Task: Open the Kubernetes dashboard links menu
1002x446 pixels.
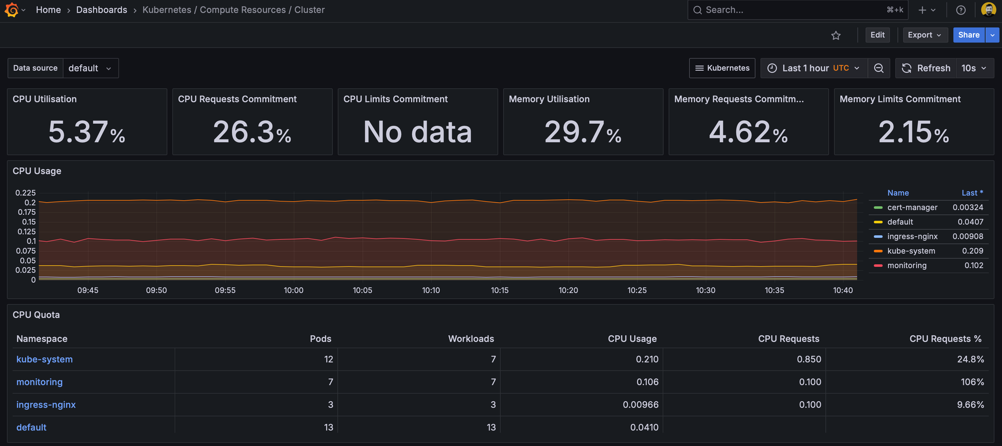Action: click(x=722, y=68)
